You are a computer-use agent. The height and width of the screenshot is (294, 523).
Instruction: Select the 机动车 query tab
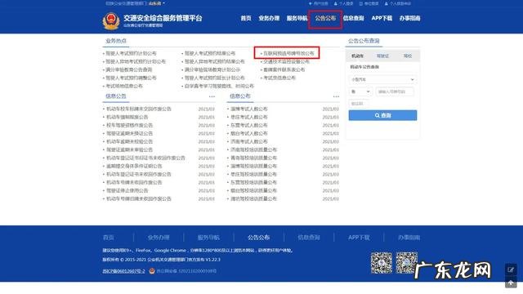tap(358, 56)
